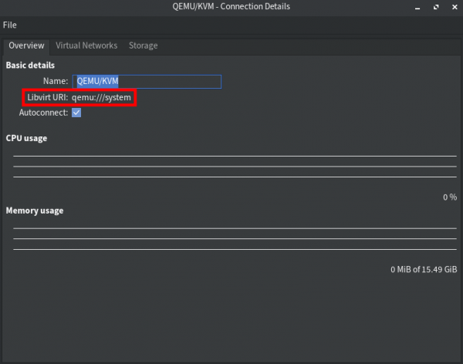Click the Memory usage heading
This screenshot has width=463, height=364.
point(35,210)
